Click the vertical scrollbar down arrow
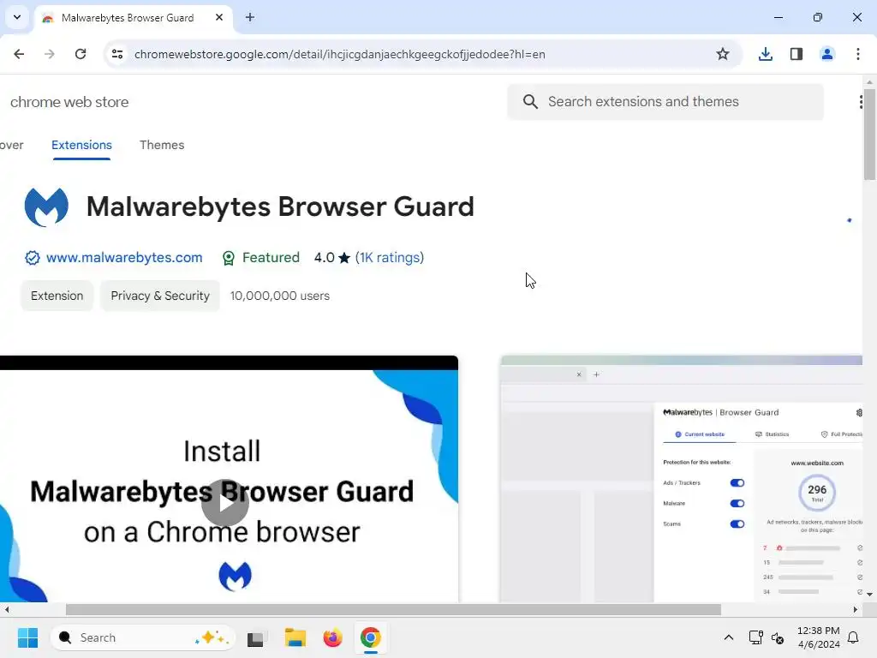Screen dimensions: 877x658 (x=869, y=595)
